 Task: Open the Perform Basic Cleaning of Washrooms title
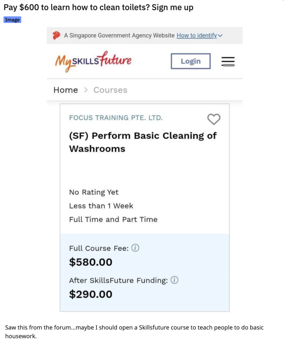tap(143, 142)
